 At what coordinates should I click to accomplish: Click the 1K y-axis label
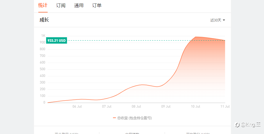(43, 36)
